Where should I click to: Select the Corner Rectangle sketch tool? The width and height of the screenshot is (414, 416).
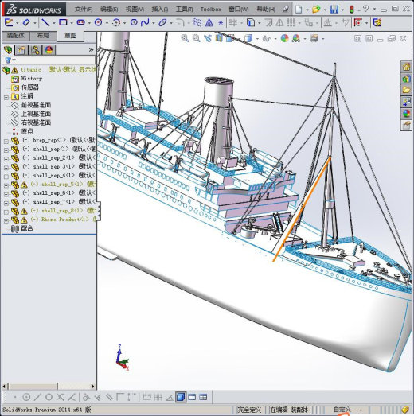click(63, 22)
